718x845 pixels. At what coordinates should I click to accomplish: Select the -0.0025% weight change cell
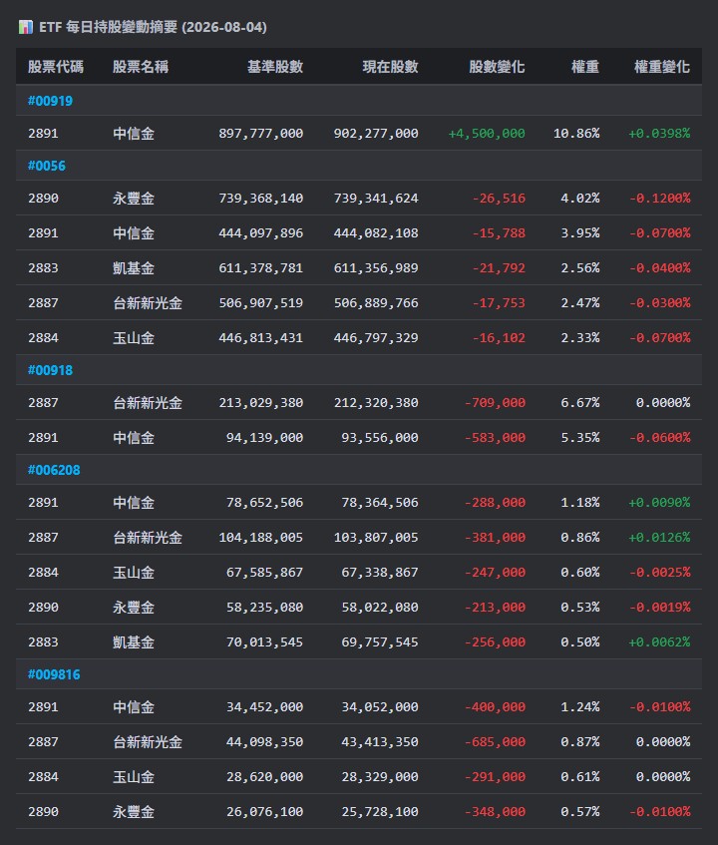660,573
